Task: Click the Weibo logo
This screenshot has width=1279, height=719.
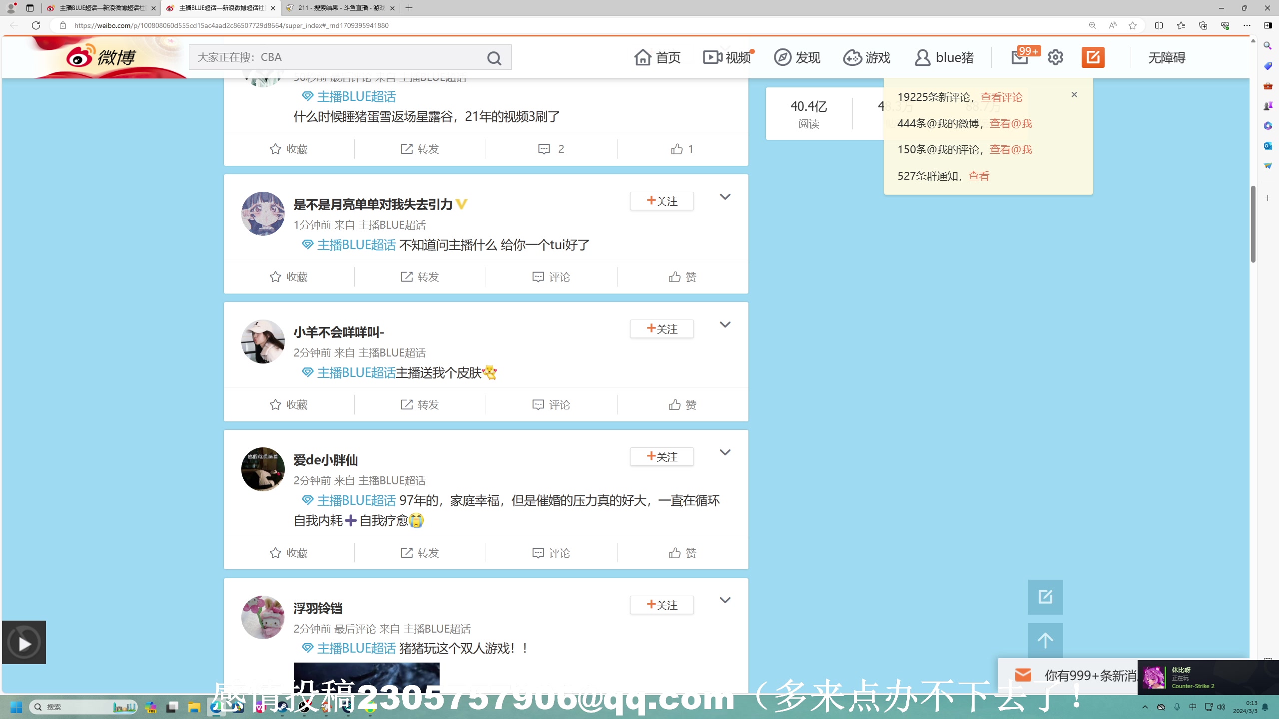Action: (101, 57)
